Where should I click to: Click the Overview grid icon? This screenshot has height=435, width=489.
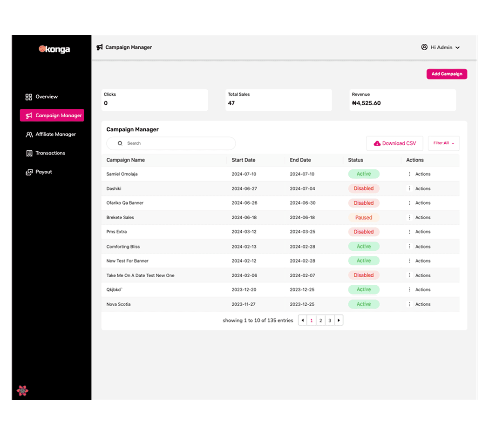[29, 97]
